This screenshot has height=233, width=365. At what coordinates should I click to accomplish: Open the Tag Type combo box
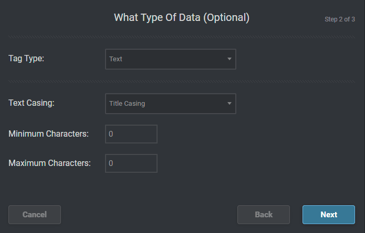coord(170,59)
